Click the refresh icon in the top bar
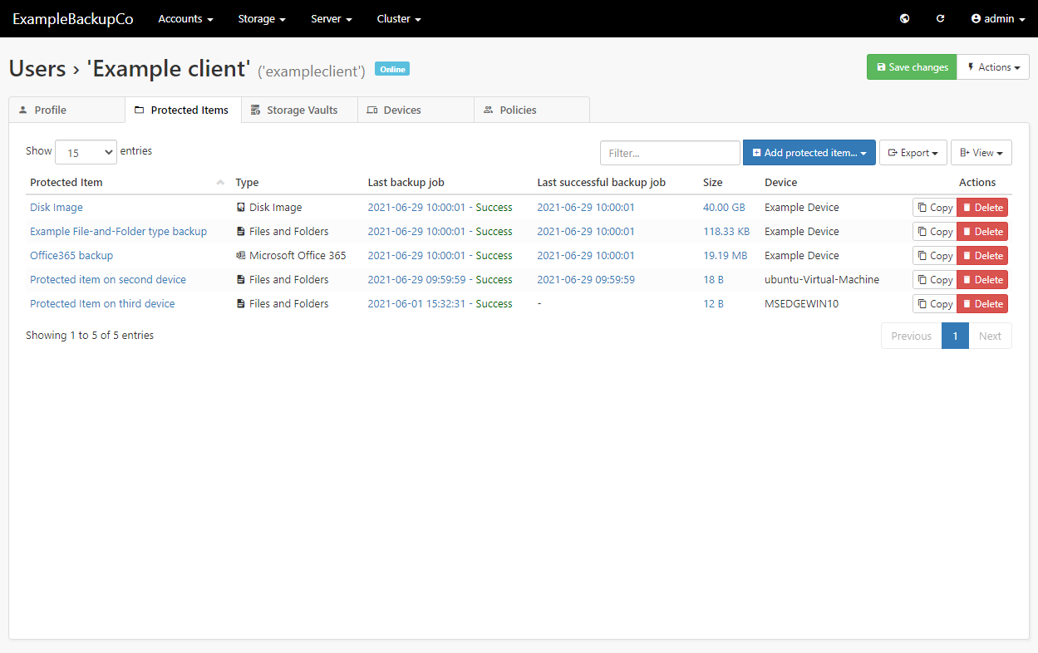The image size is (1038, 653). pyautogui.click(x=940, y=18)
